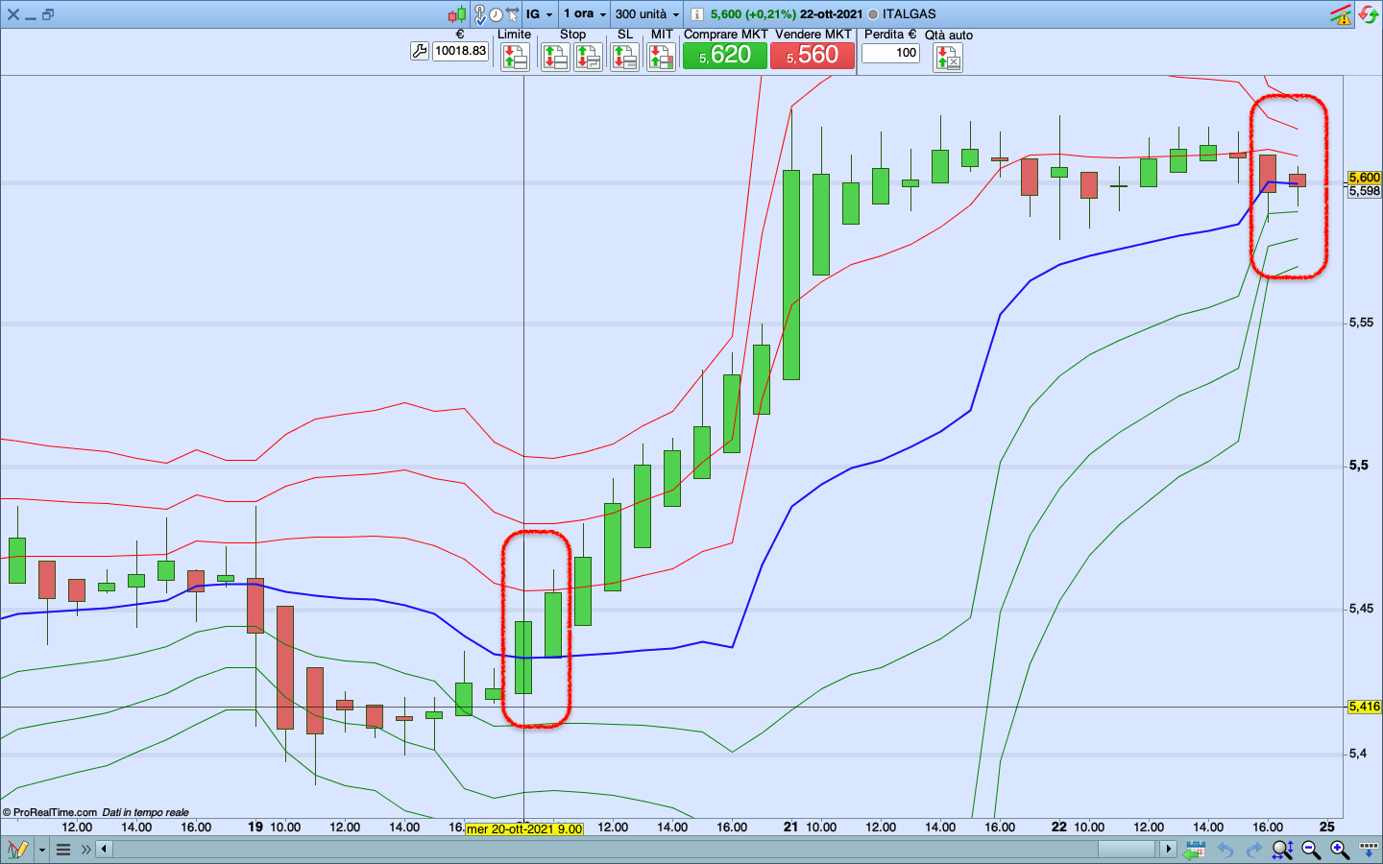This screenshot has width=1383, height=864.
Task: Click the linked-chart pin icon
Action: [480, 14]
